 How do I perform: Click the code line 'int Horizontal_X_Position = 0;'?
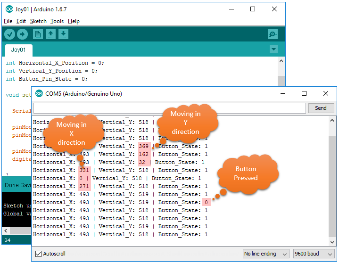pyautogui.click(x=55, y=63)
